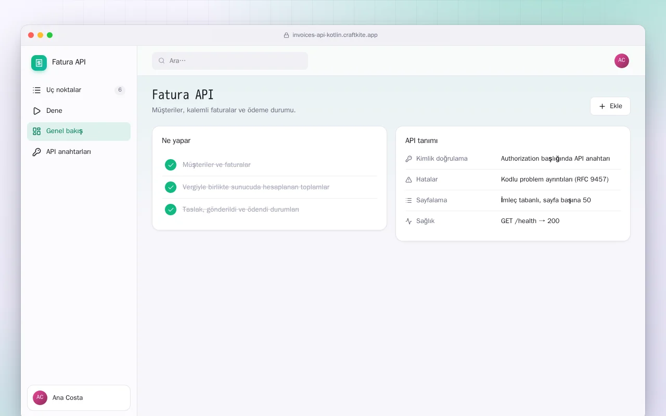Click the Fatura API sidebar title
The image size is (666, 416).
point(69,62)
